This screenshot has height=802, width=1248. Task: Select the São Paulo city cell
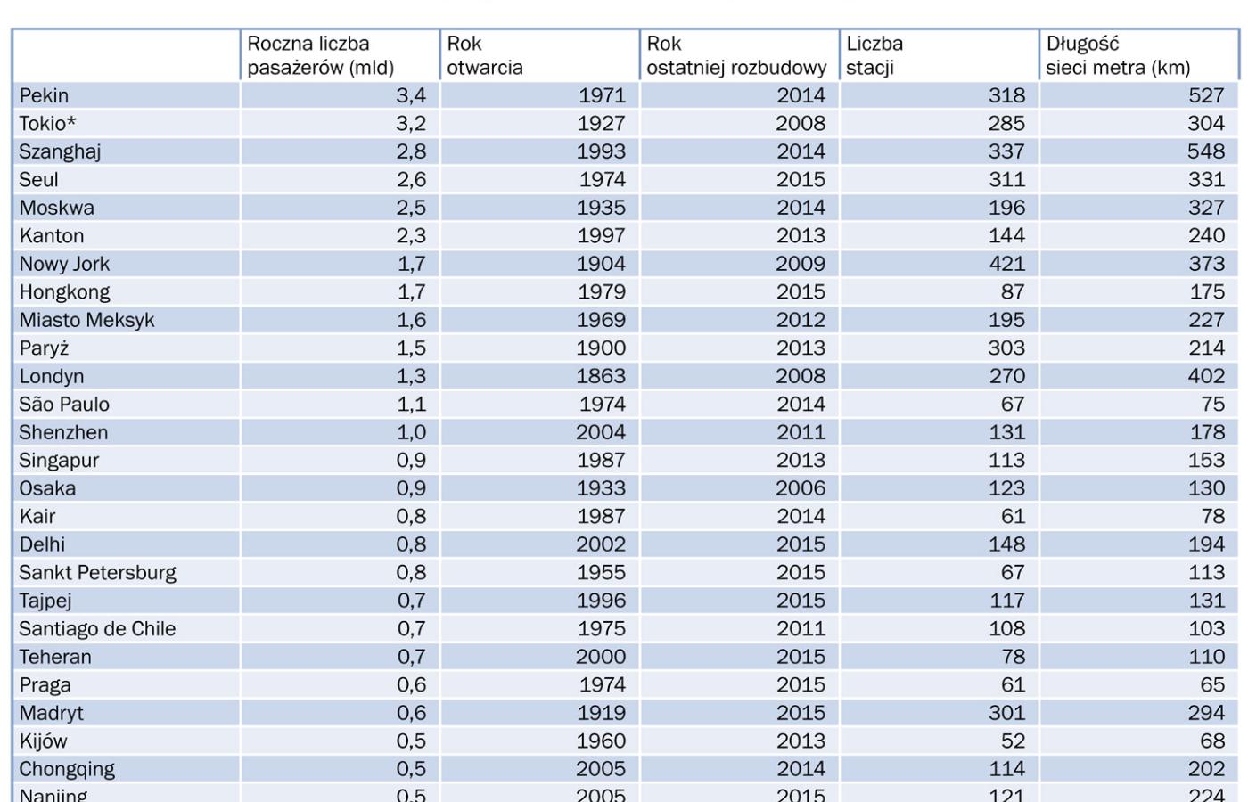[64, 405]
